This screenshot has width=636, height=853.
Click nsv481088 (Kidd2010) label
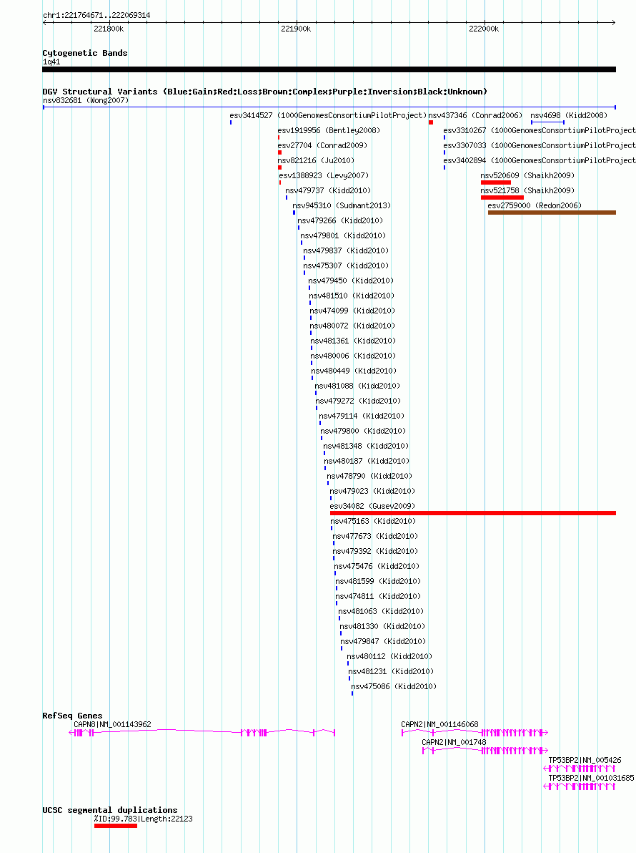357,386
